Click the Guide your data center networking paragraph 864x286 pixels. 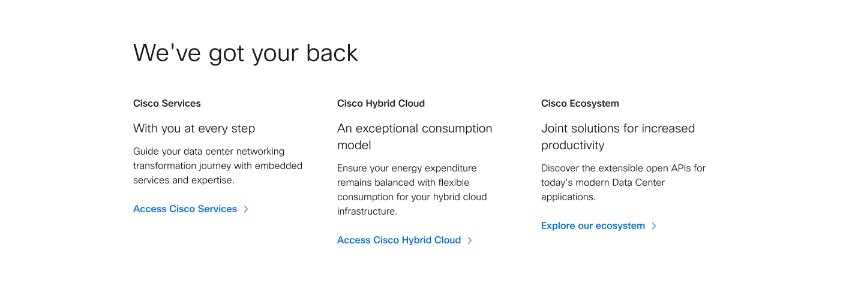[x=218, y=166]
